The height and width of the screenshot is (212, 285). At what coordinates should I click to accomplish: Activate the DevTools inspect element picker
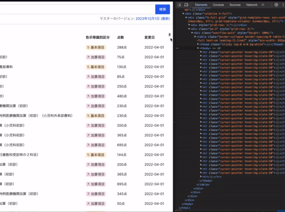click(179, 5)
